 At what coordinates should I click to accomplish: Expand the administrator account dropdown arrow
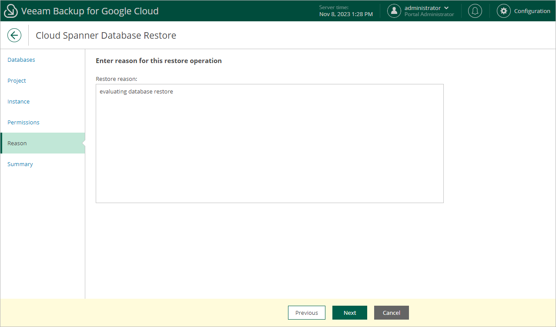coord(446,8)
